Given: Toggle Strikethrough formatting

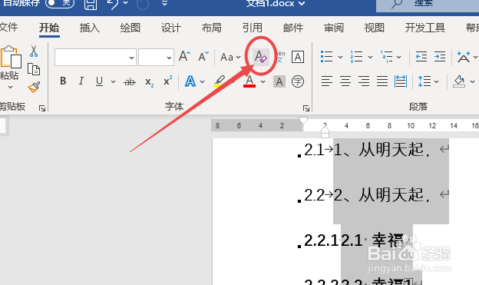Looking at the screenshot, I should click(130, 81).
